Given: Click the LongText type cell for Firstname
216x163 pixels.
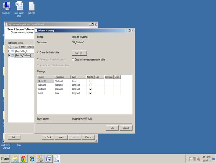Looking at the screenshot, I should 79,85.
